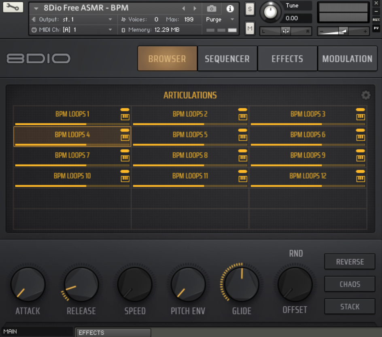The height and width of the screenshot is (337, 382).
Task: Select BPM LOOPS 8 articulation
Action: tap(190, 157)
